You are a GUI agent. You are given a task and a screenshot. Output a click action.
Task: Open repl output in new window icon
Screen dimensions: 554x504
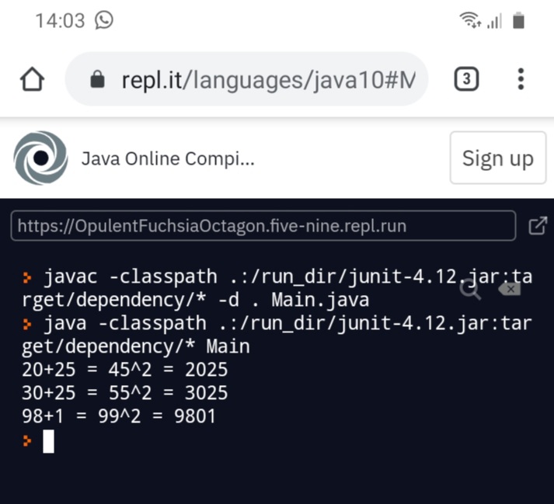point(538,226)
